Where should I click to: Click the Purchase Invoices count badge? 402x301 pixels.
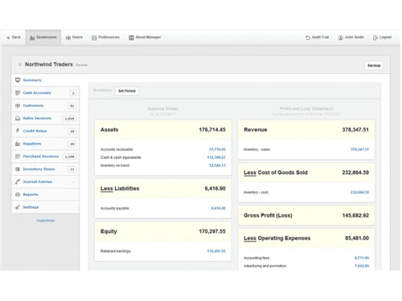coord(69,157)
